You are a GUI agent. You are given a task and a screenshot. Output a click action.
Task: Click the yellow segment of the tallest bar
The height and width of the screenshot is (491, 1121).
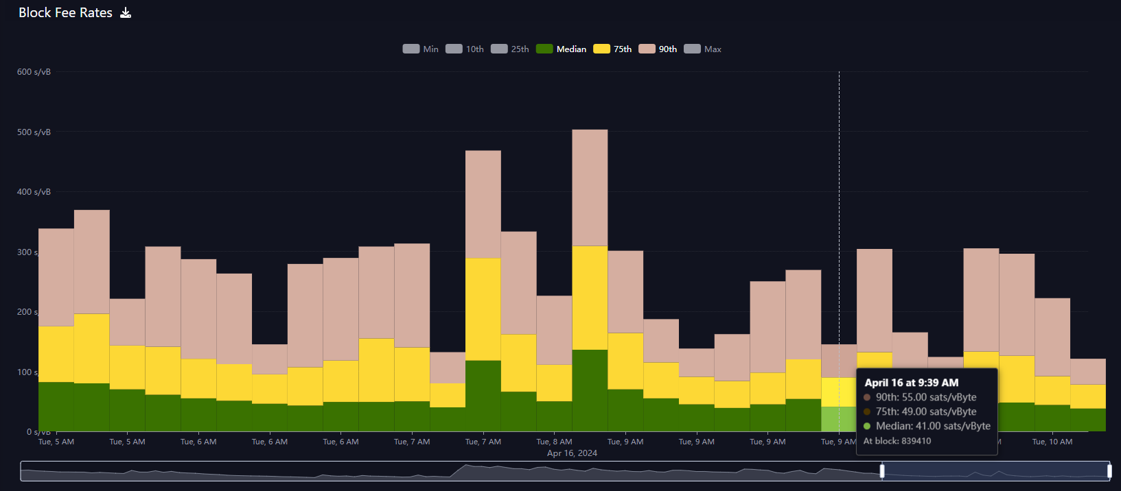point(590,298)
